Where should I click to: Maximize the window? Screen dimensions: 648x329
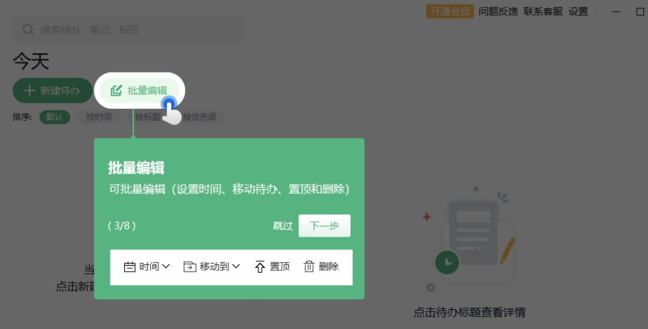coord(639,12)
